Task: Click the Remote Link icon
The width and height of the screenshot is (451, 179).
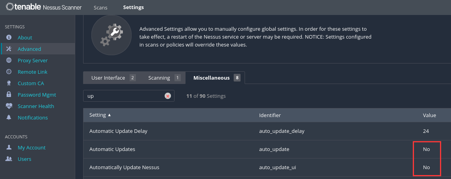Action: [9, 72]
